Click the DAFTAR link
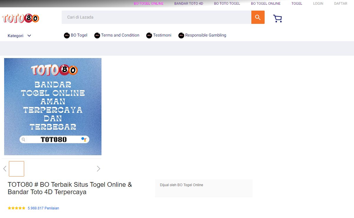354x218 pixels. (340, 4)
